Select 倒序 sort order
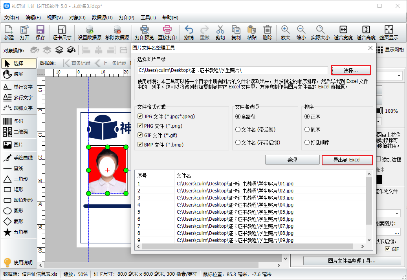This screenshot has width=407, height=280. coord(307,130)
